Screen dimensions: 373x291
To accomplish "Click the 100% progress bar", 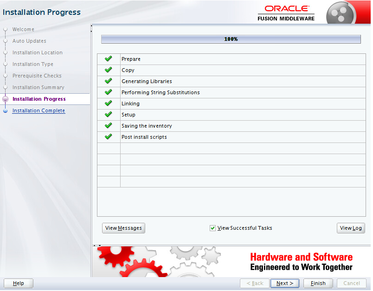I will tap(231, 39).
